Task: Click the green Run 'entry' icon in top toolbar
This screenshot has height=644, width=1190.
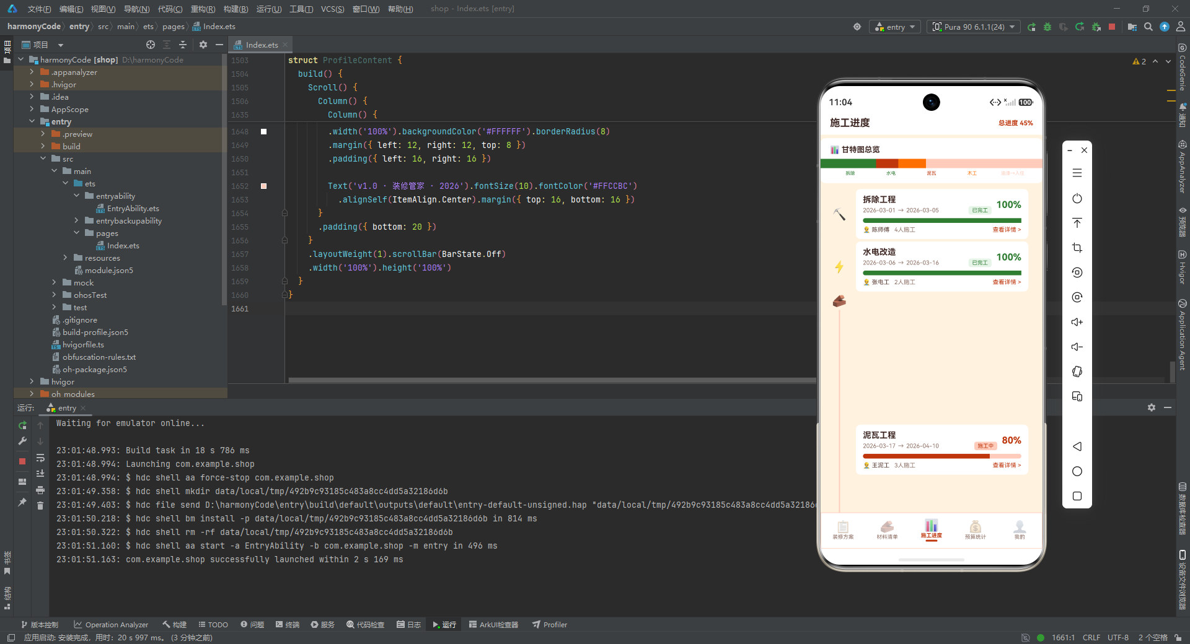Action: 1031,27
